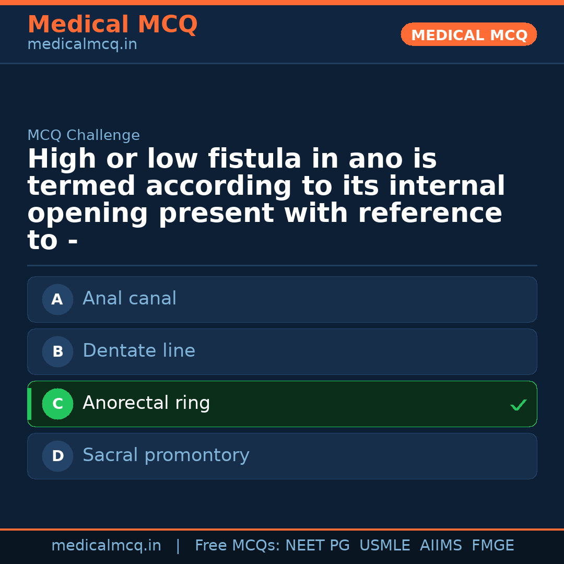This screenshot has height=564, width=564.
Task: Open medicalmcq.in link in the footer
Action: (x=106, y=546)
